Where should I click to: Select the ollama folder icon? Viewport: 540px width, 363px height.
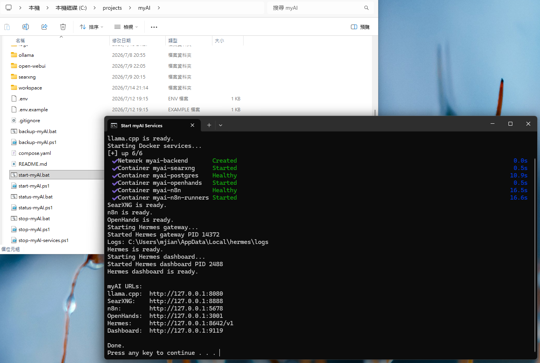point(14,55)
